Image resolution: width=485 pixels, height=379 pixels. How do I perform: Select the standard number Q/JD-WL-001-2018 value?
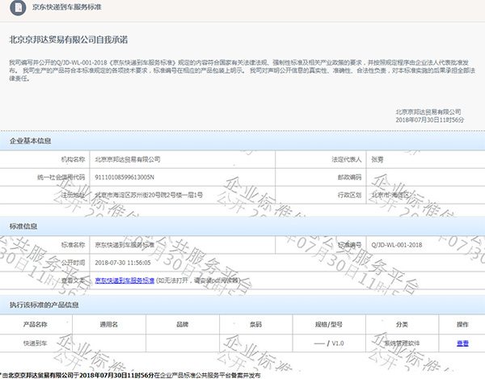coord(396,244)
